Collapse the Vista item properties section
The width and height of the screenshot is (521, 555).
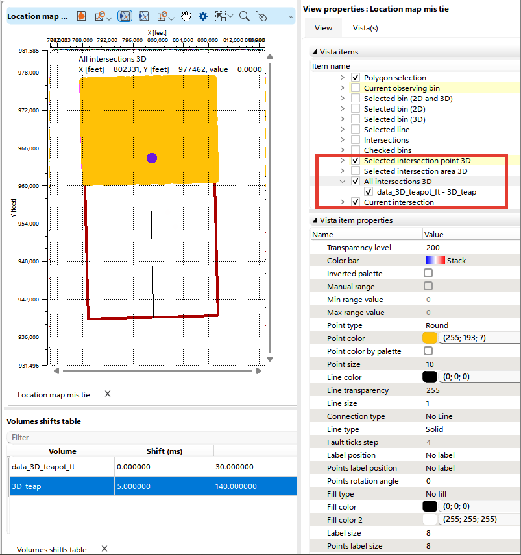tap(315, 220)
